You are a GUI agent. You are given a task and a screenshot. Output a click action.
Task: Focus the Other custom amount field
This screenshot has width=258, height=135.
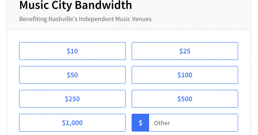pyautogui.click(x=193, y=123)
